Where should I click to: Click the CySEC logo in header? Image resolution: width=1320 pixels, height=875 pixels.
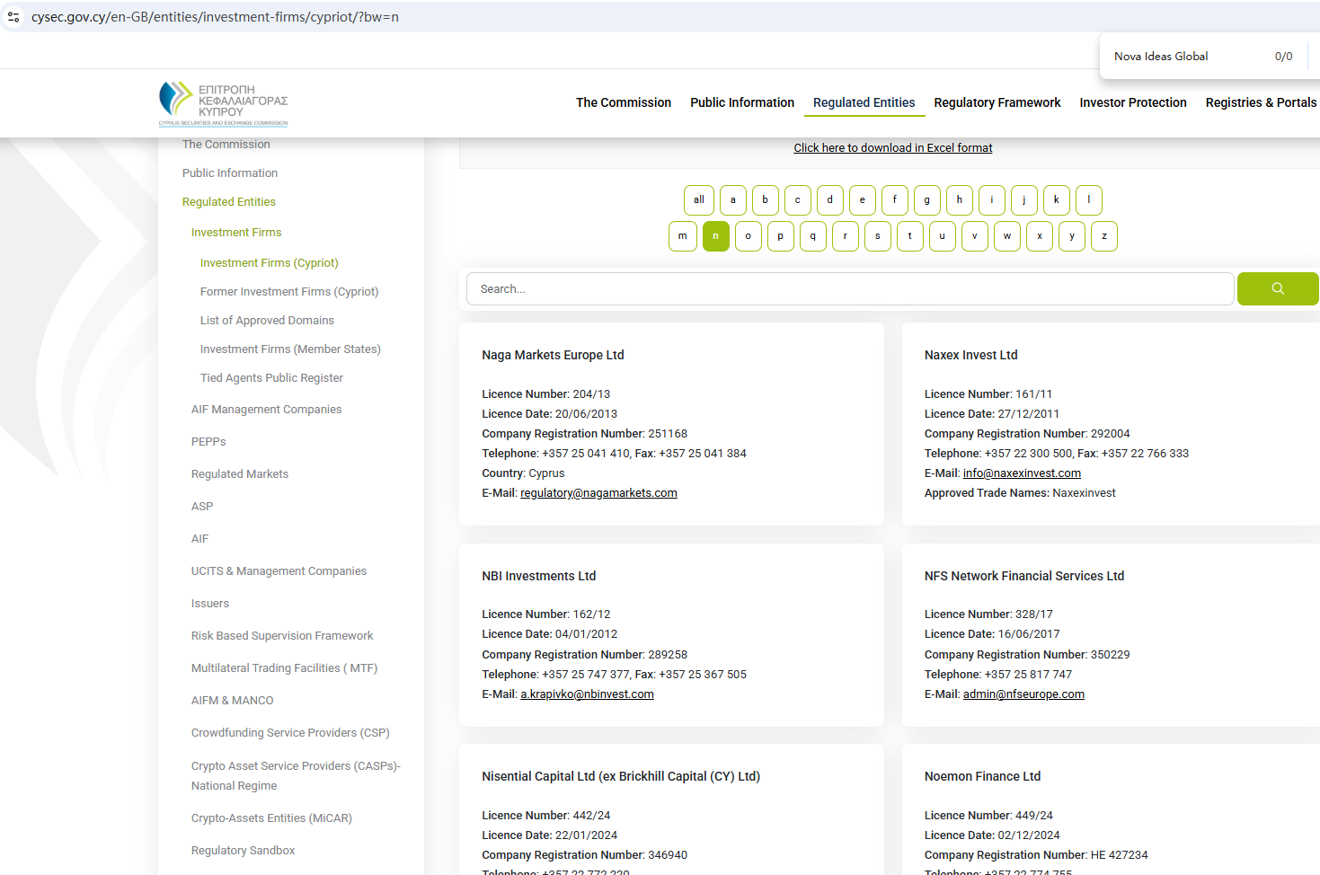point(224,104)
